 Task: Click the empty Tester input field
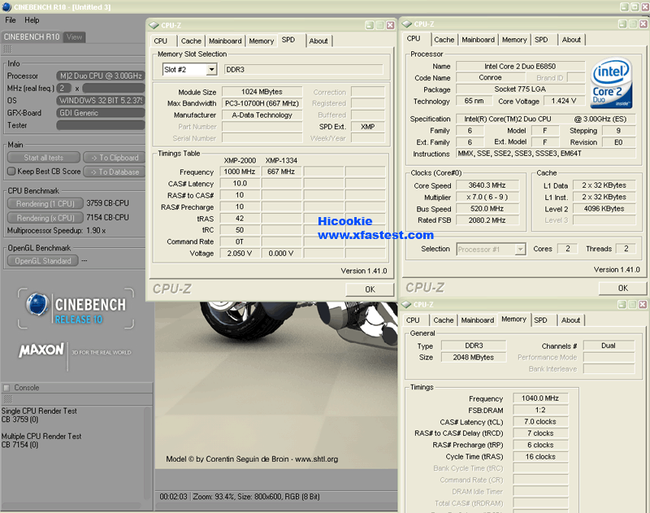pyautogui.click(x=101, y=125)
